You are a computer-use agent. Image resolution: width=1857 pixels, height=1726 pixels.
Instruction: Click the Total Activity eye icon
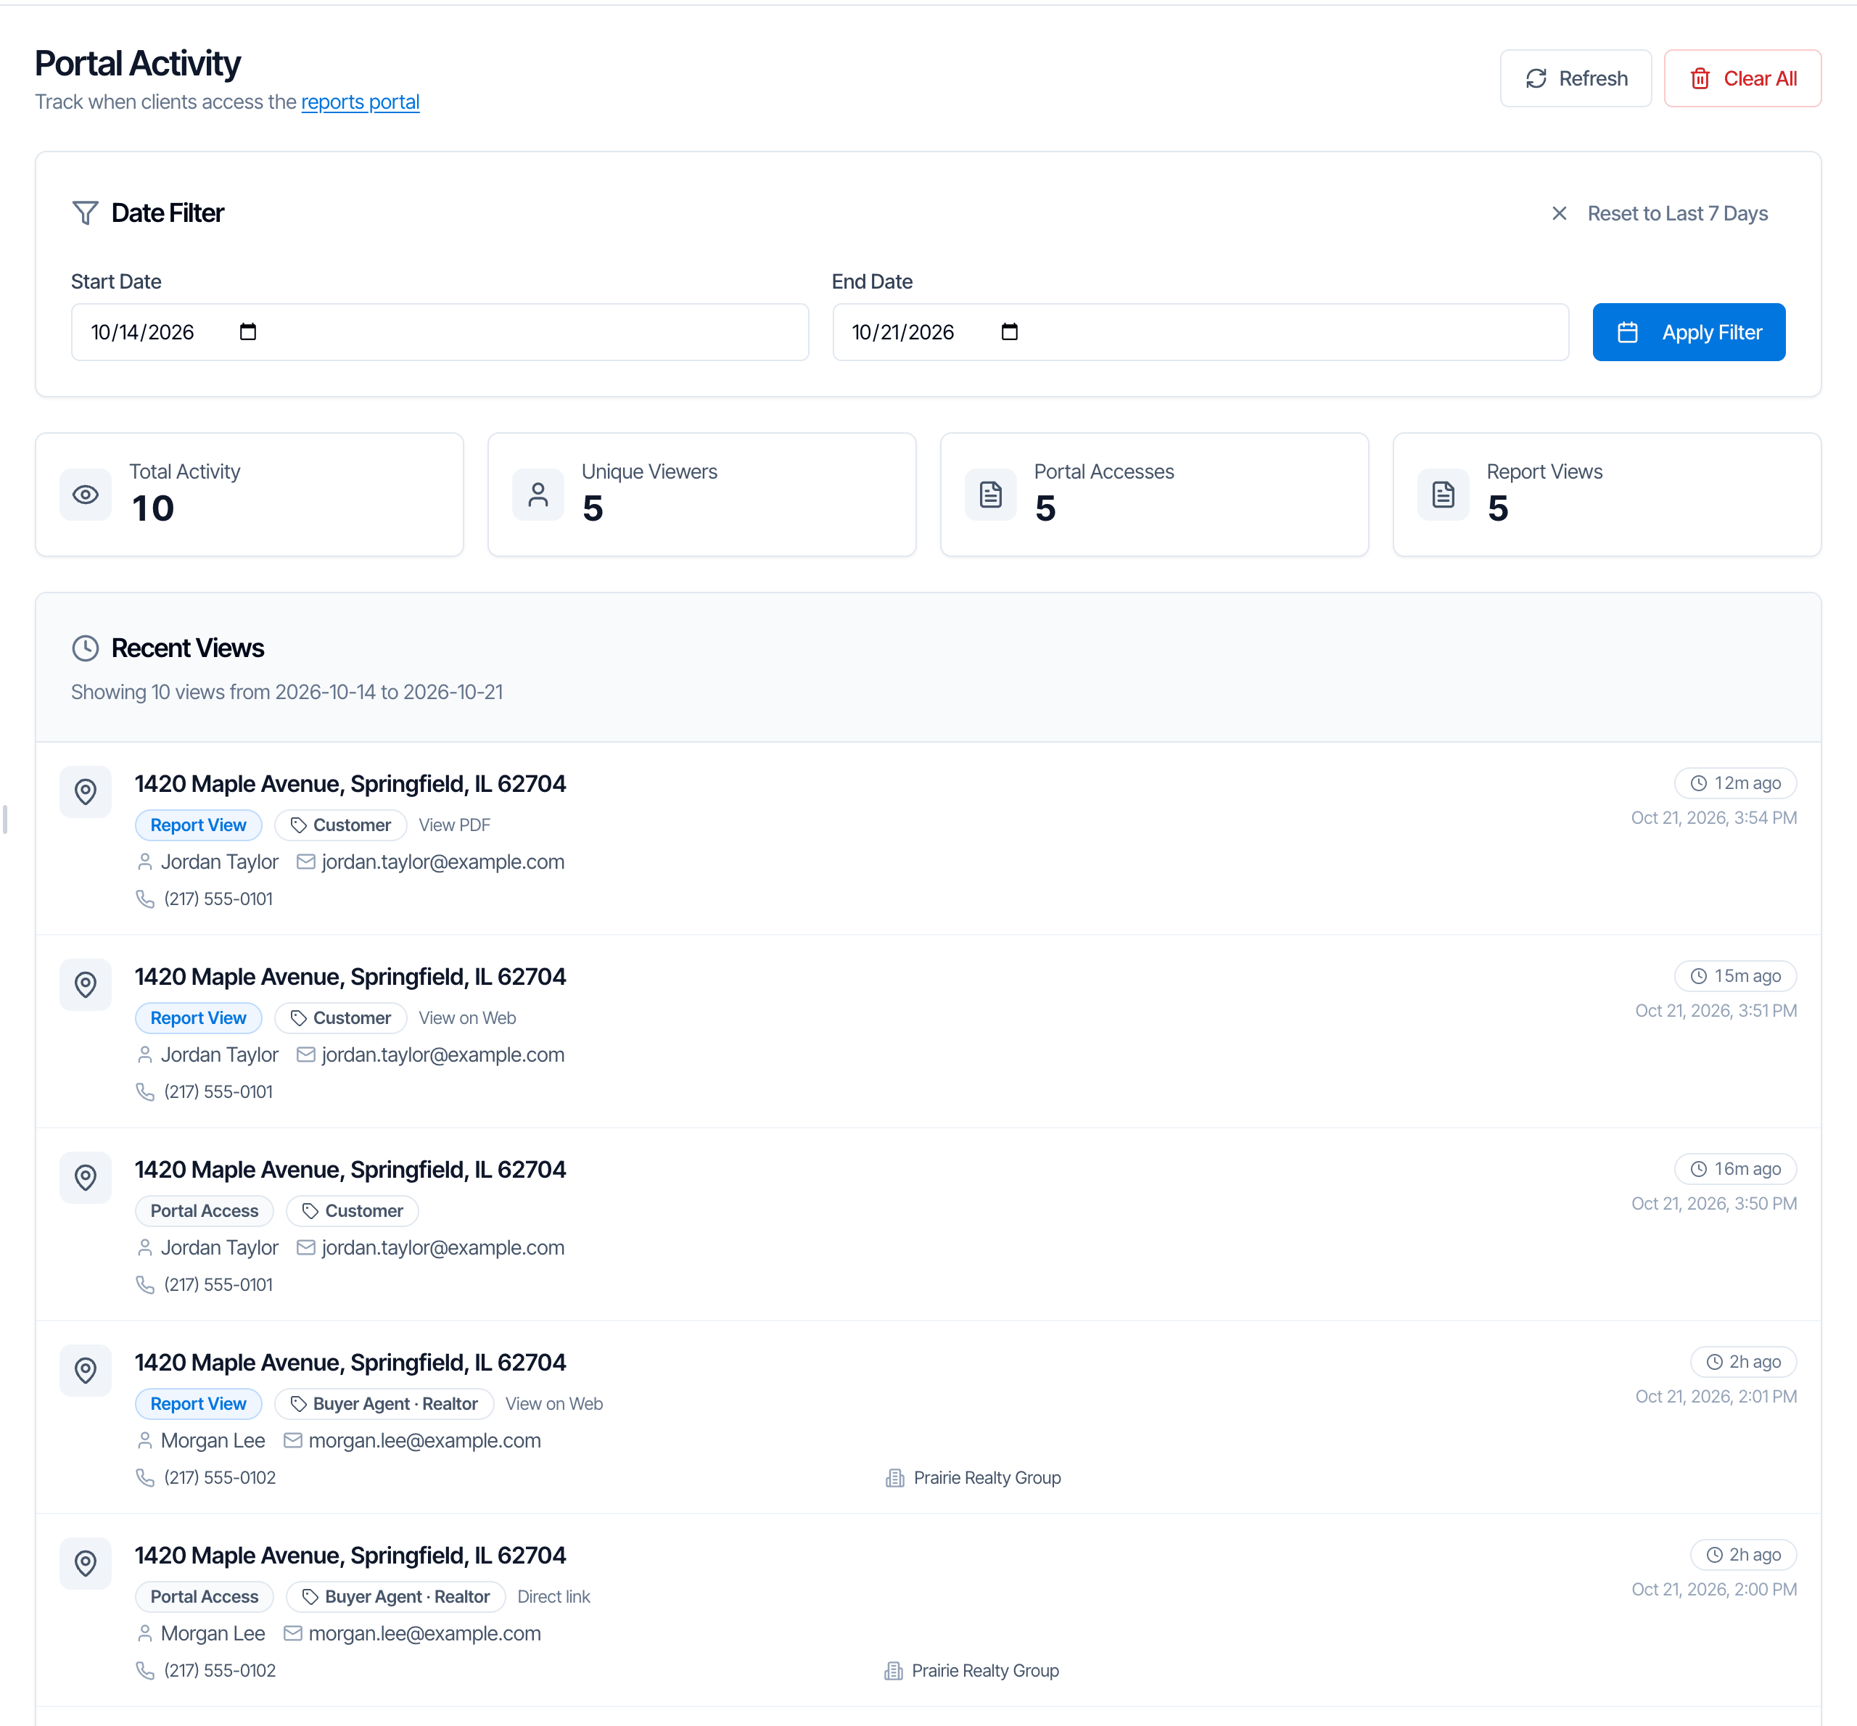tap(85, 495)
